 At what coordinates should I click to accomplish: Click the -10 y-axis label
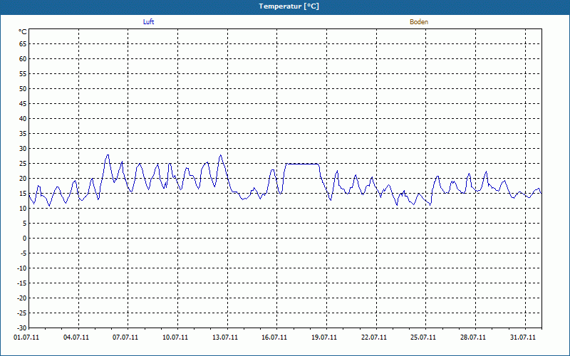click(22, 268)
